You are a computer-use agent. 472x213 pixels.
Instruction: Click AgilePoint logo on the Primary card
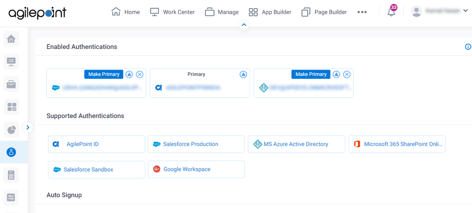159,88
